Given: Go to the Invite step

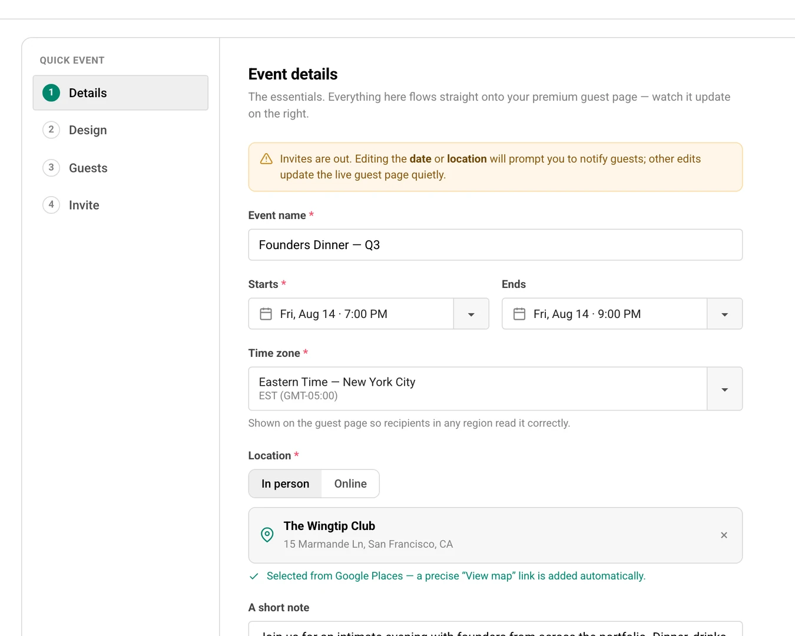Looking at the screenshot, I should (120, 205).
